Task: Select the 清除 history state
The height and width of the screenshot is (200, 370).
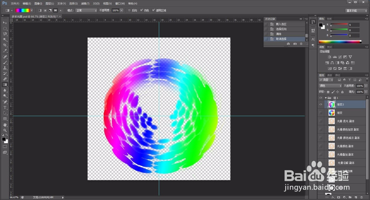Action: (285, 34)
